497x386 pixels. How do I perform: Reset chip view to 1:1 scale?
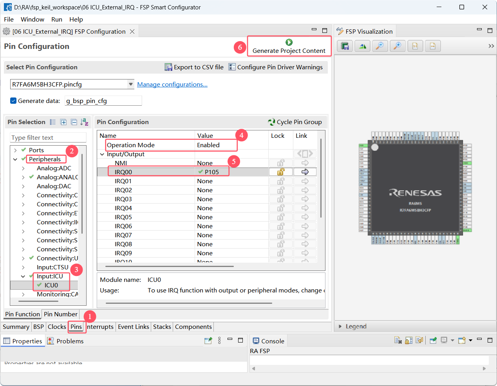click(415, 46)
